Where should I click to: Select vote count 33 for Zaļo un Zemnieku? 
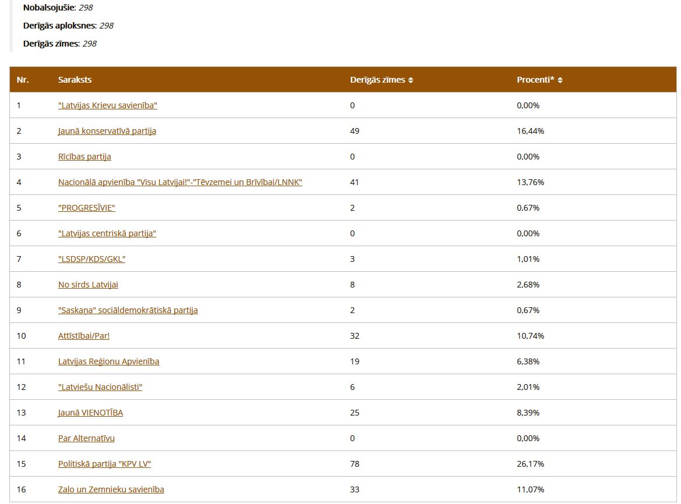tap(354, 489)
